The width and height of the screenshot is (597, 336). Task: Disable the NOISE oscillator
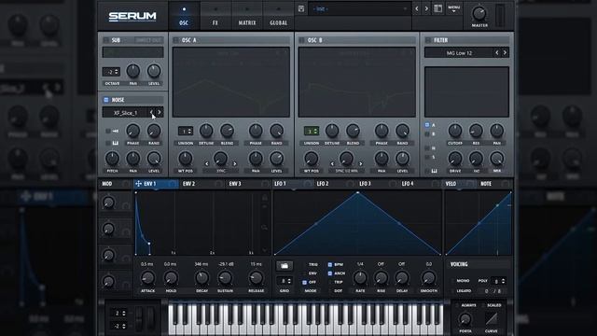(106, 100)
